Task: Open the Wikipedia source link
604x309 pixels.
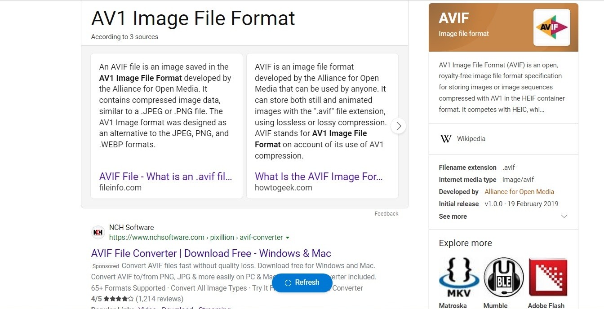Action: (471, 139)
